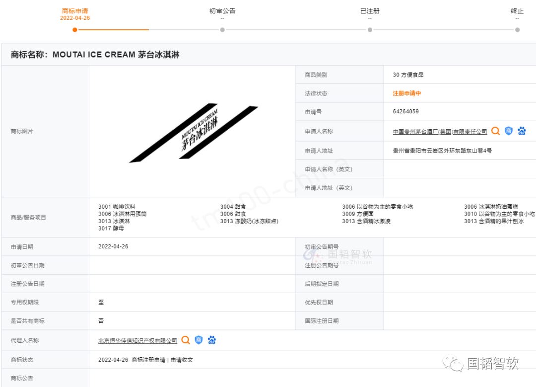Select goods item 3004 甜食
536x387 pixels.
(233, 207)
